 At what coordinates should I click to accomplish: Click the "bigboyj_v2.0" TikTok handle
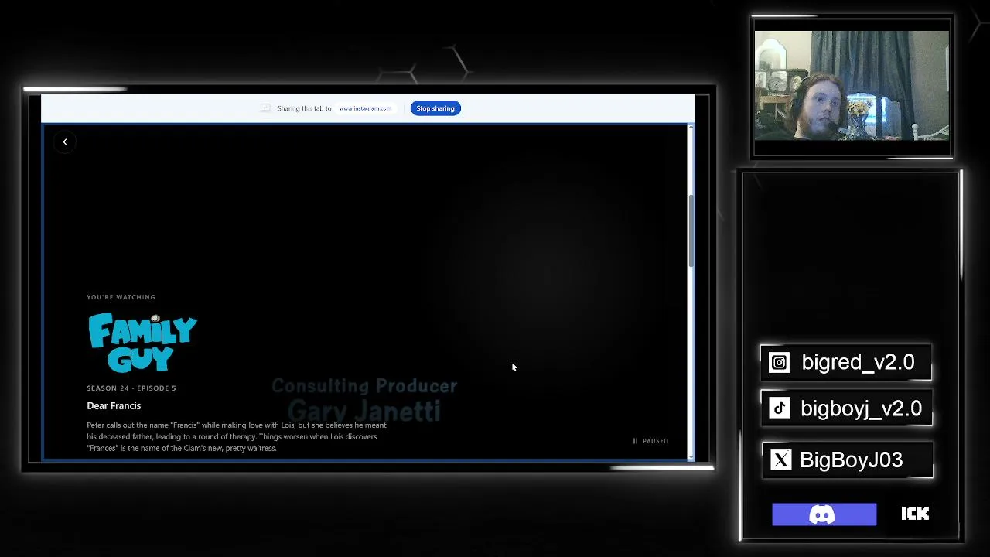click(x=861, y=408)
